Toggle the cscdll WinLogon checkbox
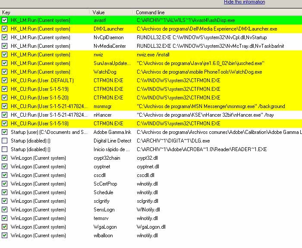The width and height of the screenshot is (302, 248). pos(4,175)
